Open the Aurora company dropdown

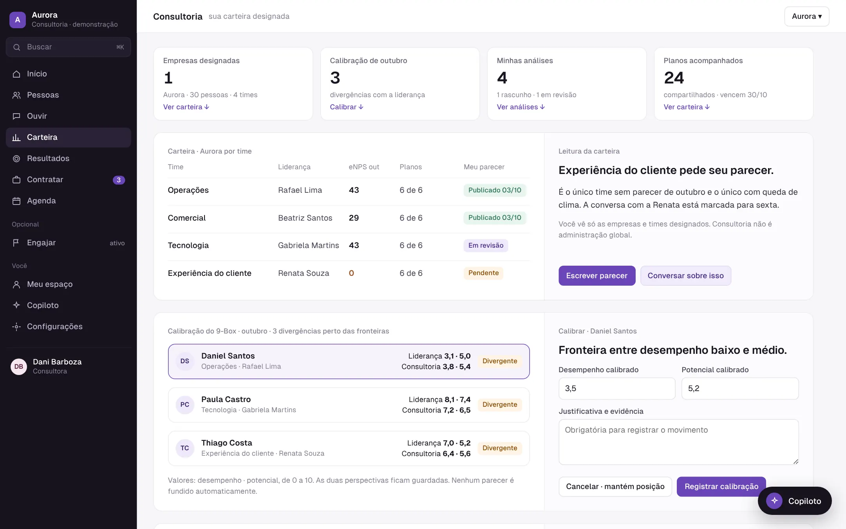tap(807, 16)
